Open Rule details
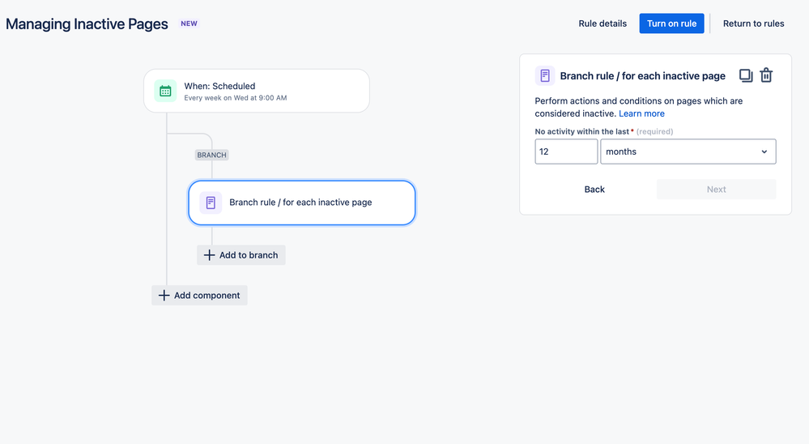This screenshot has height=444, width=809. click(x=602, y=23)
